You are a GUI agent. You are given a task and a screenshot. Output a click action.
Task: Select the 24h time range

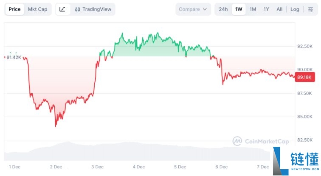point(223,9)
